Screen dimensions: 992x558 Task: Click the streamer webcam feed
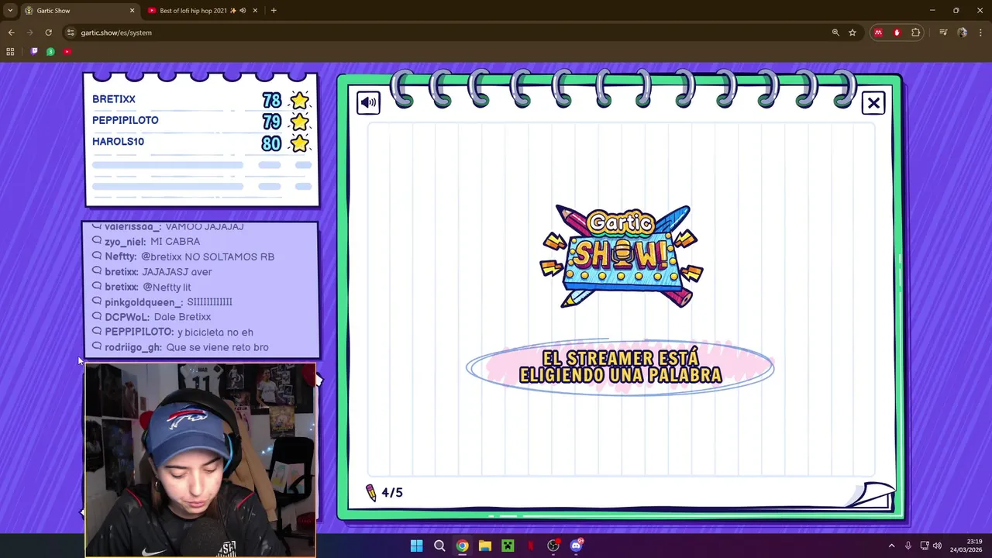(200, 460)
